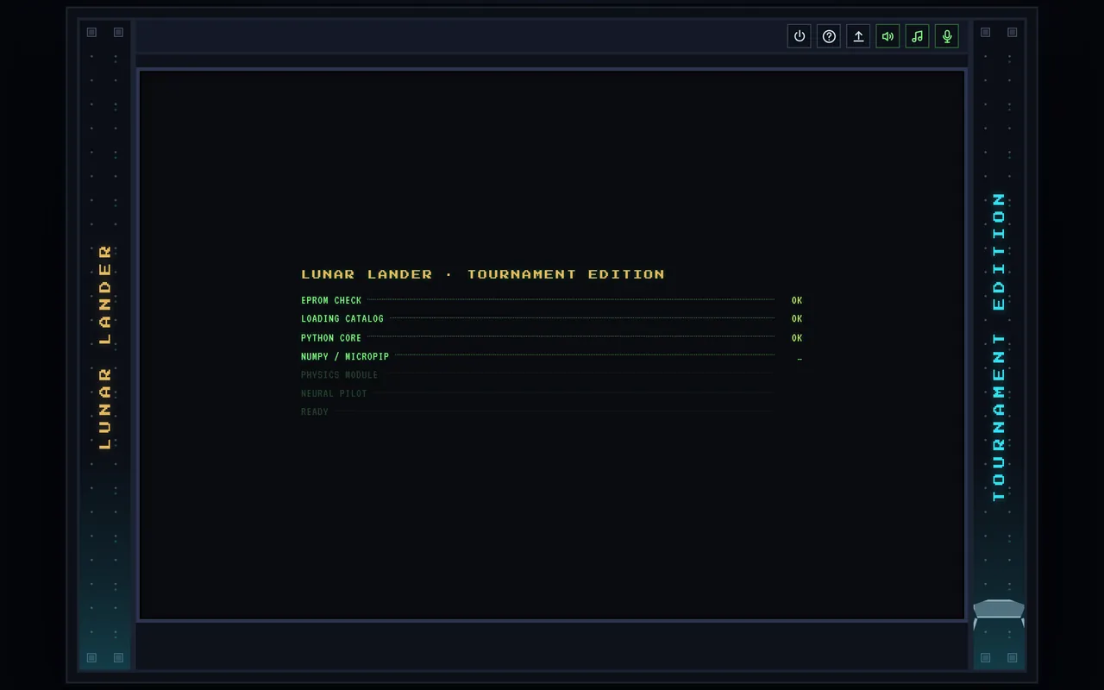Image resolution: width=1104 pixels, height=690 pixels.
Task: Click the dimmed 'READY' line
Action: point(552,411)
